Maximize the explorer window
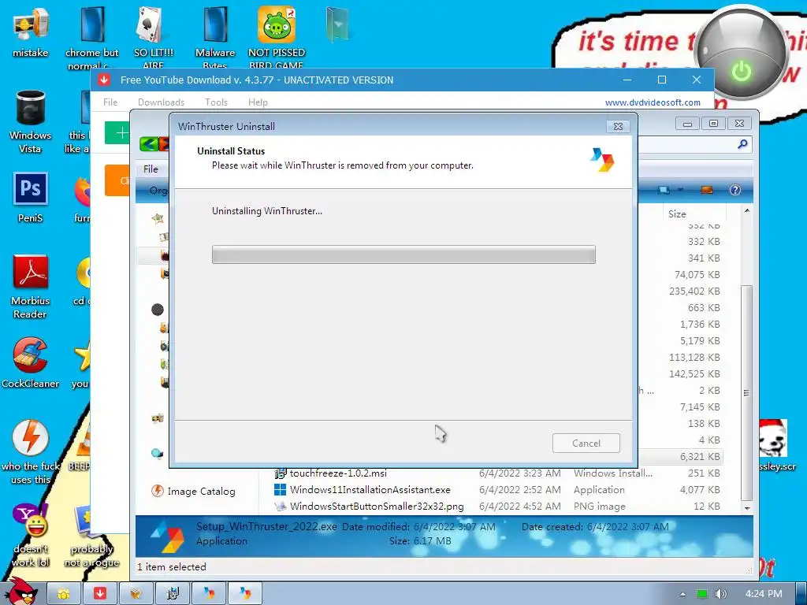The height and width of the screenshot is (605, 807). point(713,124)
